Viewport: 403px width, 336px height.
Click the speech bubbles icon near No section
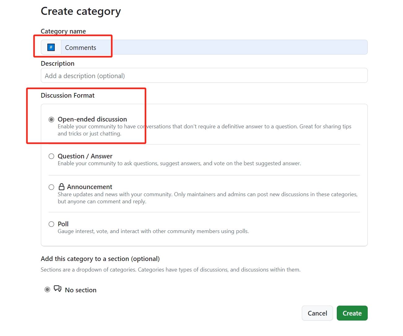(x=58, y=289)
